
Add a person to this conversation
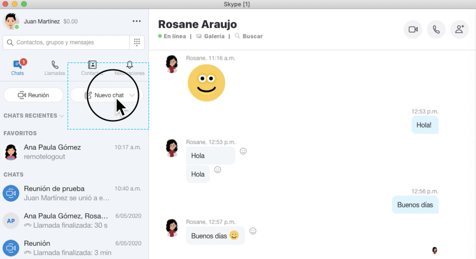459,29
